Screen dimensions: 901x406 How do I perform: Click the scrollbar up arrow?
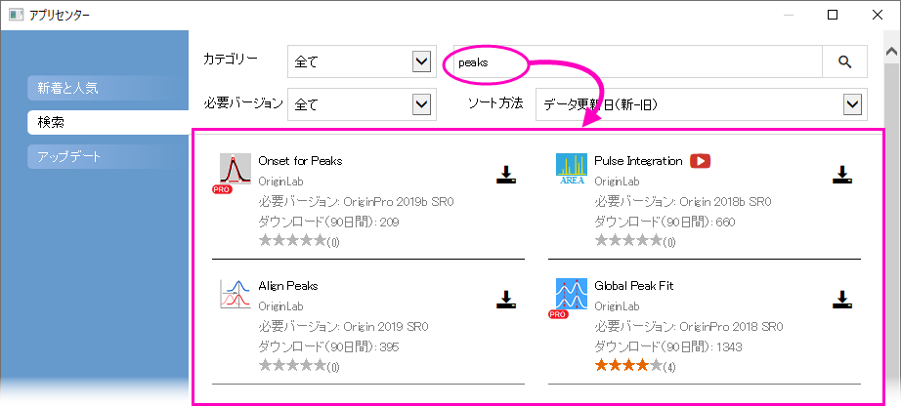click(892, 52)
